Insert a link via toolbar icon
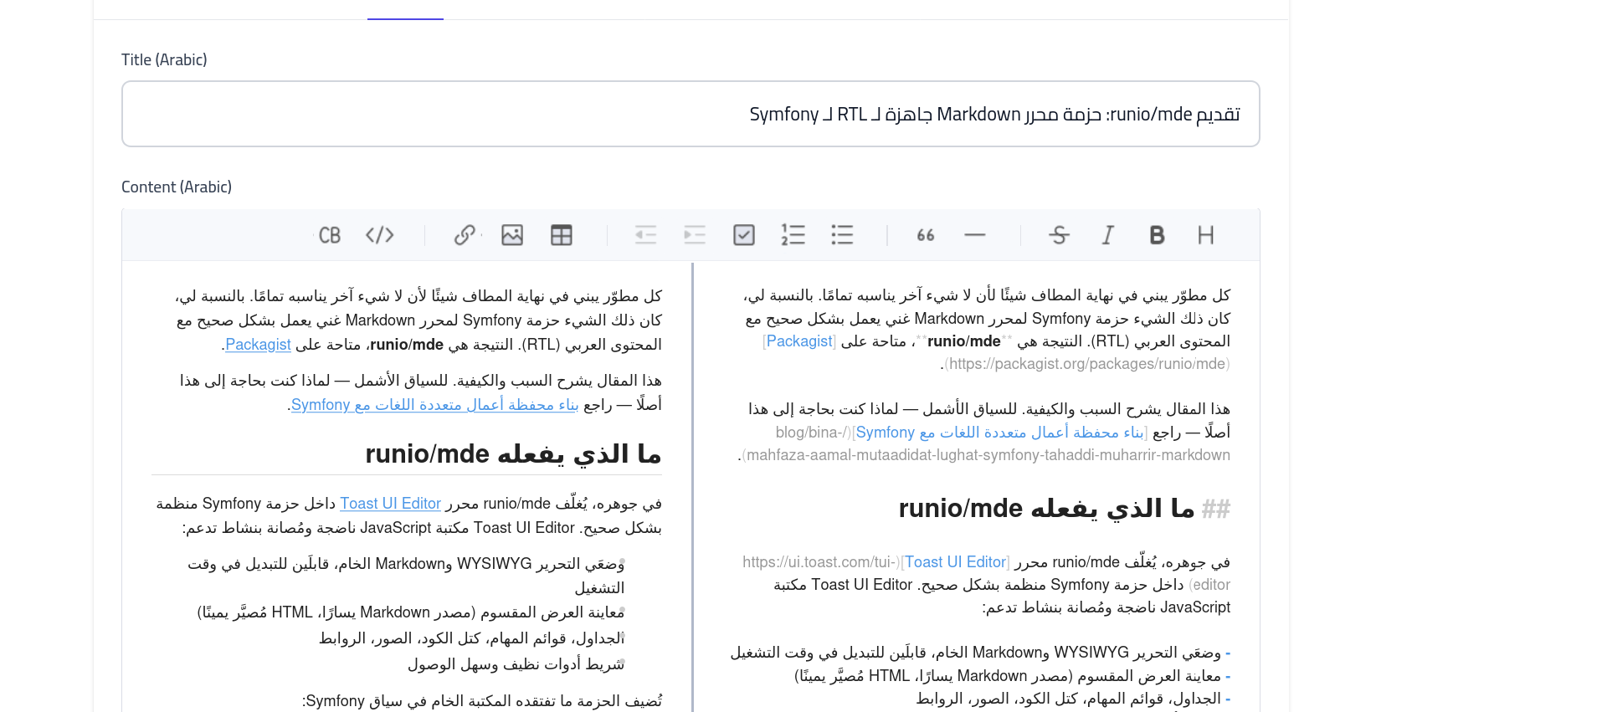 click(465, 235)
